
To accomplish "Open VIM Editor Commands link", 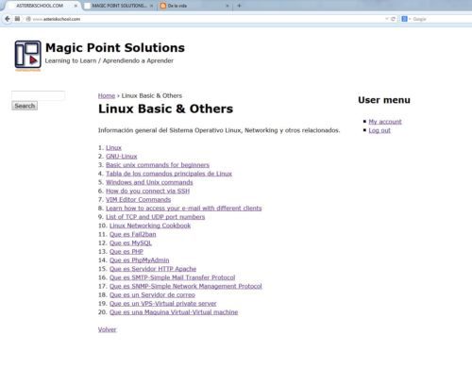I will (139, 199).
